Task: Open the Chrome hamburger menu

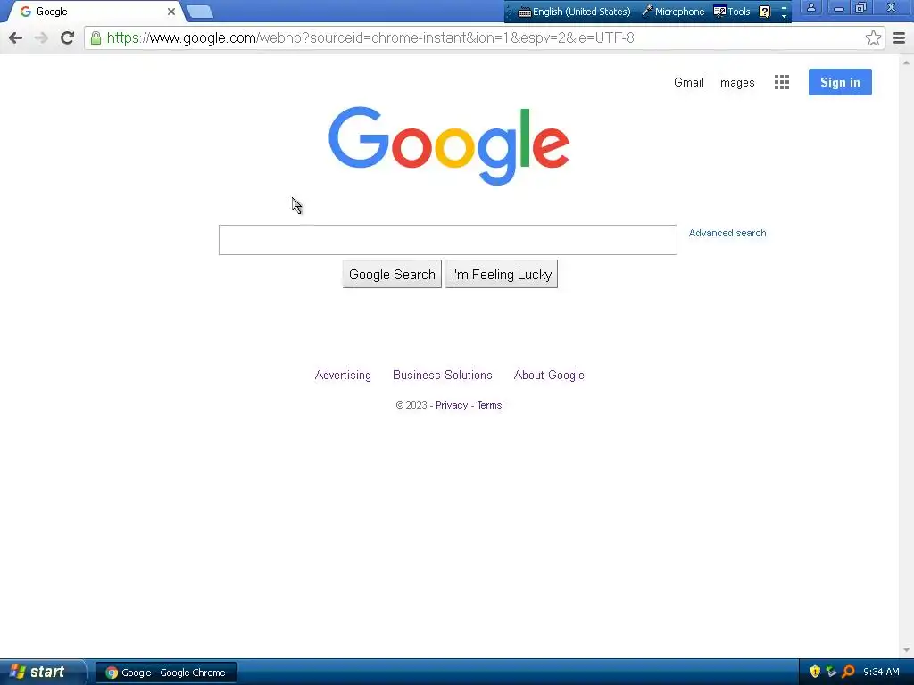Action: 899,37
